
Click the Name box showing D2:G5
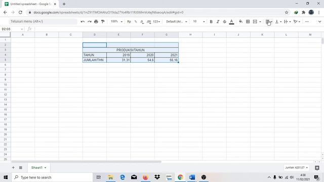point(12,29)
